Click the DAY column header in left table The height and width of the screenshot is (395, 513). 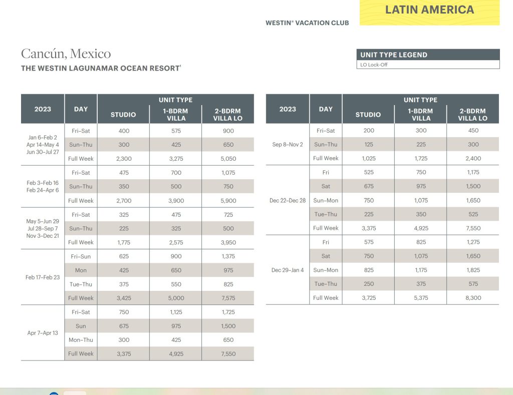[81, 109]
